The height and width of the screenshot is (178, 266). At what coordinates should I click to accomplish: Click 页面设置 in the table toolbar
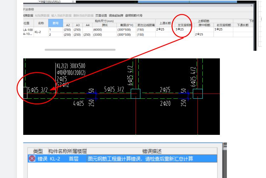(101, 16)
